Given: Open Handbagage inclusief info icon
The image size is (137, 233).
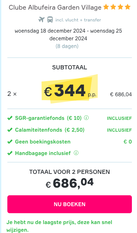Looking at the screenshot, I should pos(76,153).
